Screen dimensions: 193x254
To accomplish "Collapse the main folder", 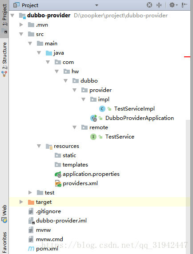I will [x=30, y=44].
